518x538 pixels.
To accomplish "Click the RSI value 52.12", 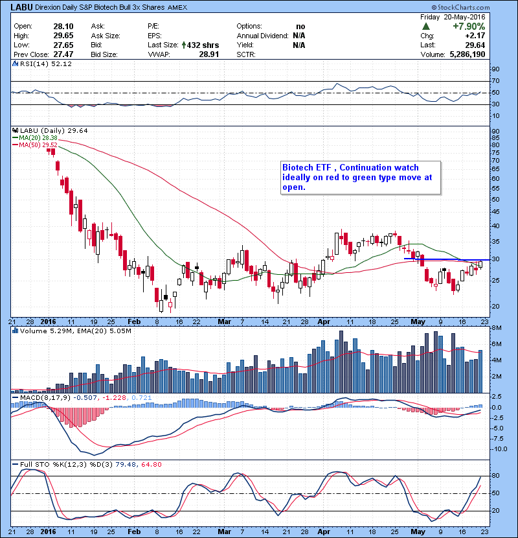I will [x=63, y=64].
